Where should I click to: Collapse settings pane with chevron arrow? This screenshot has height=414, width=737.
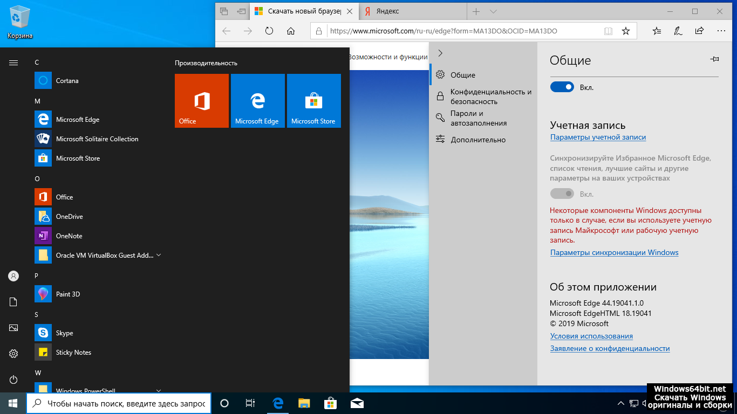pos(440,53)
